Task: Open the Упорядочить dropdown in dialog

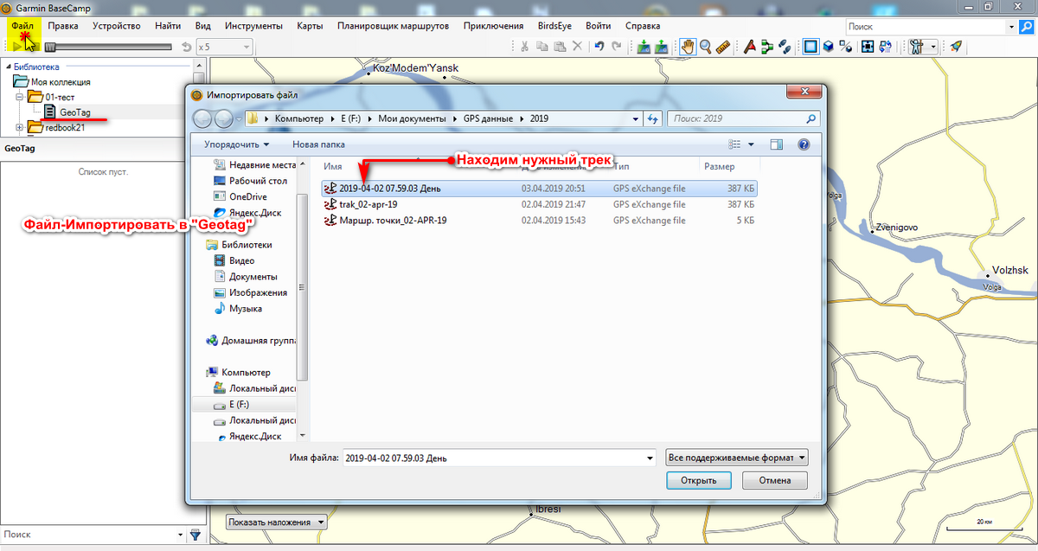Action: pos(237,144)
